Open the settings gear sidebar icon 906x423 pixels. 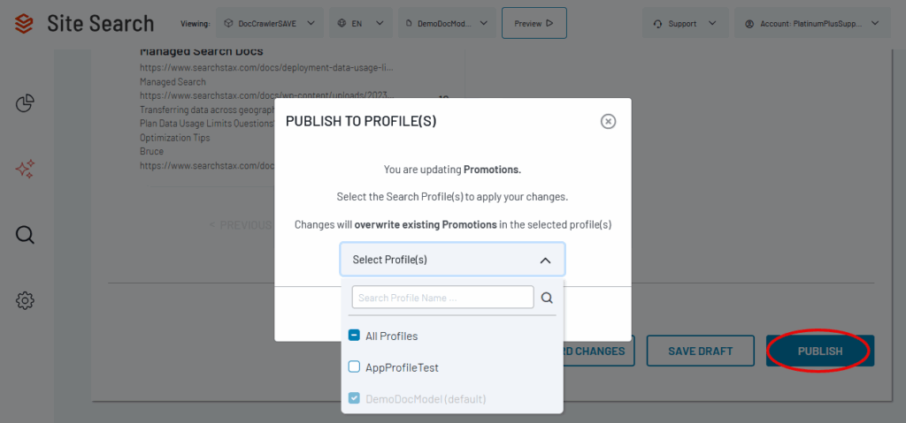coord(26,300)
